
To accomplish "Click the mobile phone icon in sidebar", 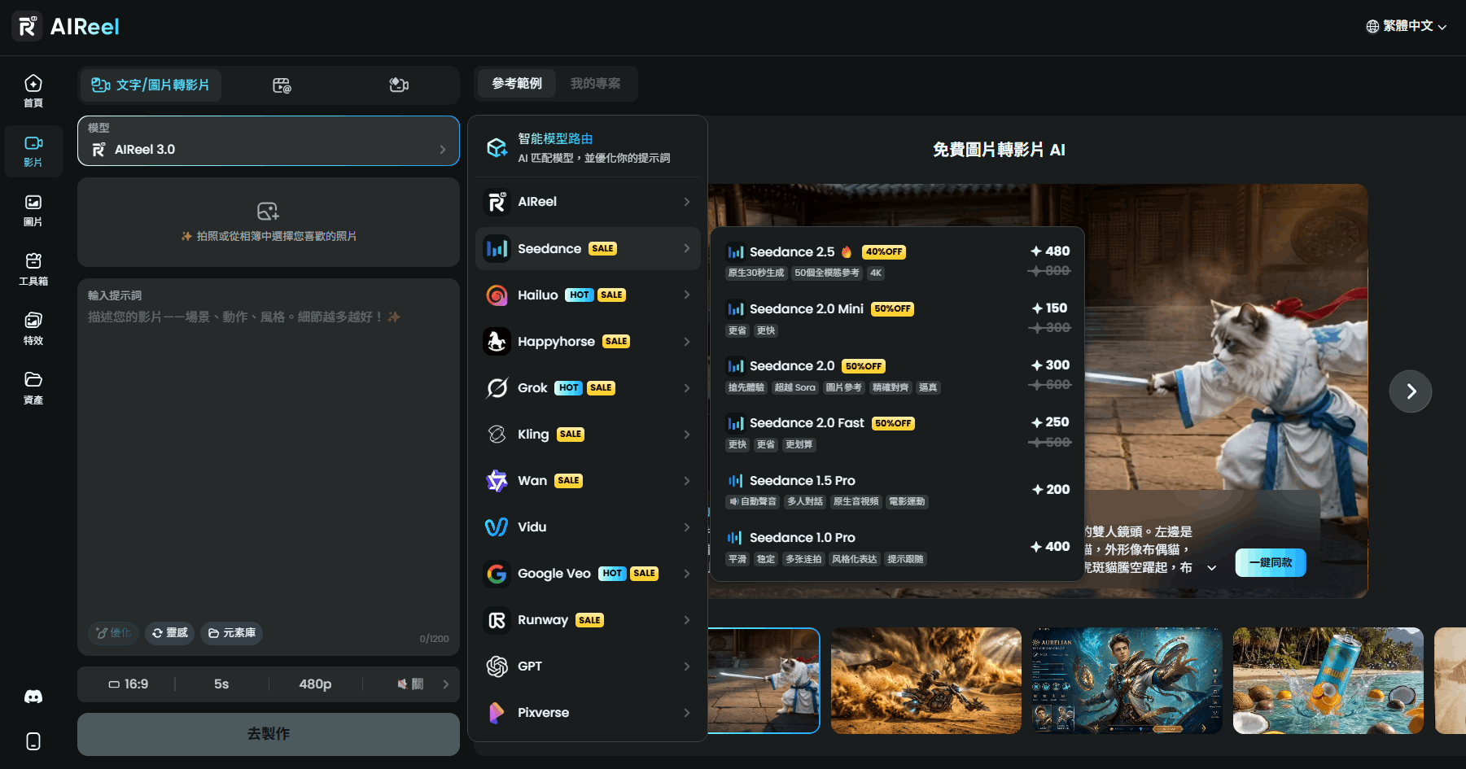I will pos(33,741).
